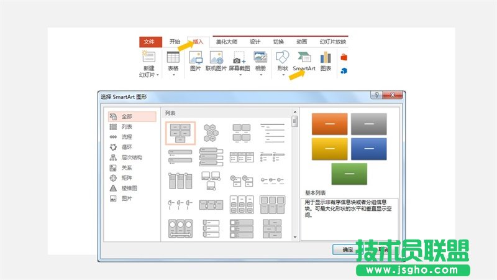
Task: Click the 联机图片 online pictures icon
Action: (216, 58)
